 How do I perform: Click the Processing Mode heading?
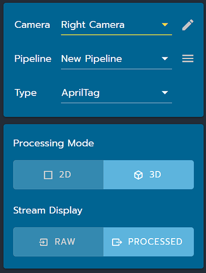click(54, 144)
